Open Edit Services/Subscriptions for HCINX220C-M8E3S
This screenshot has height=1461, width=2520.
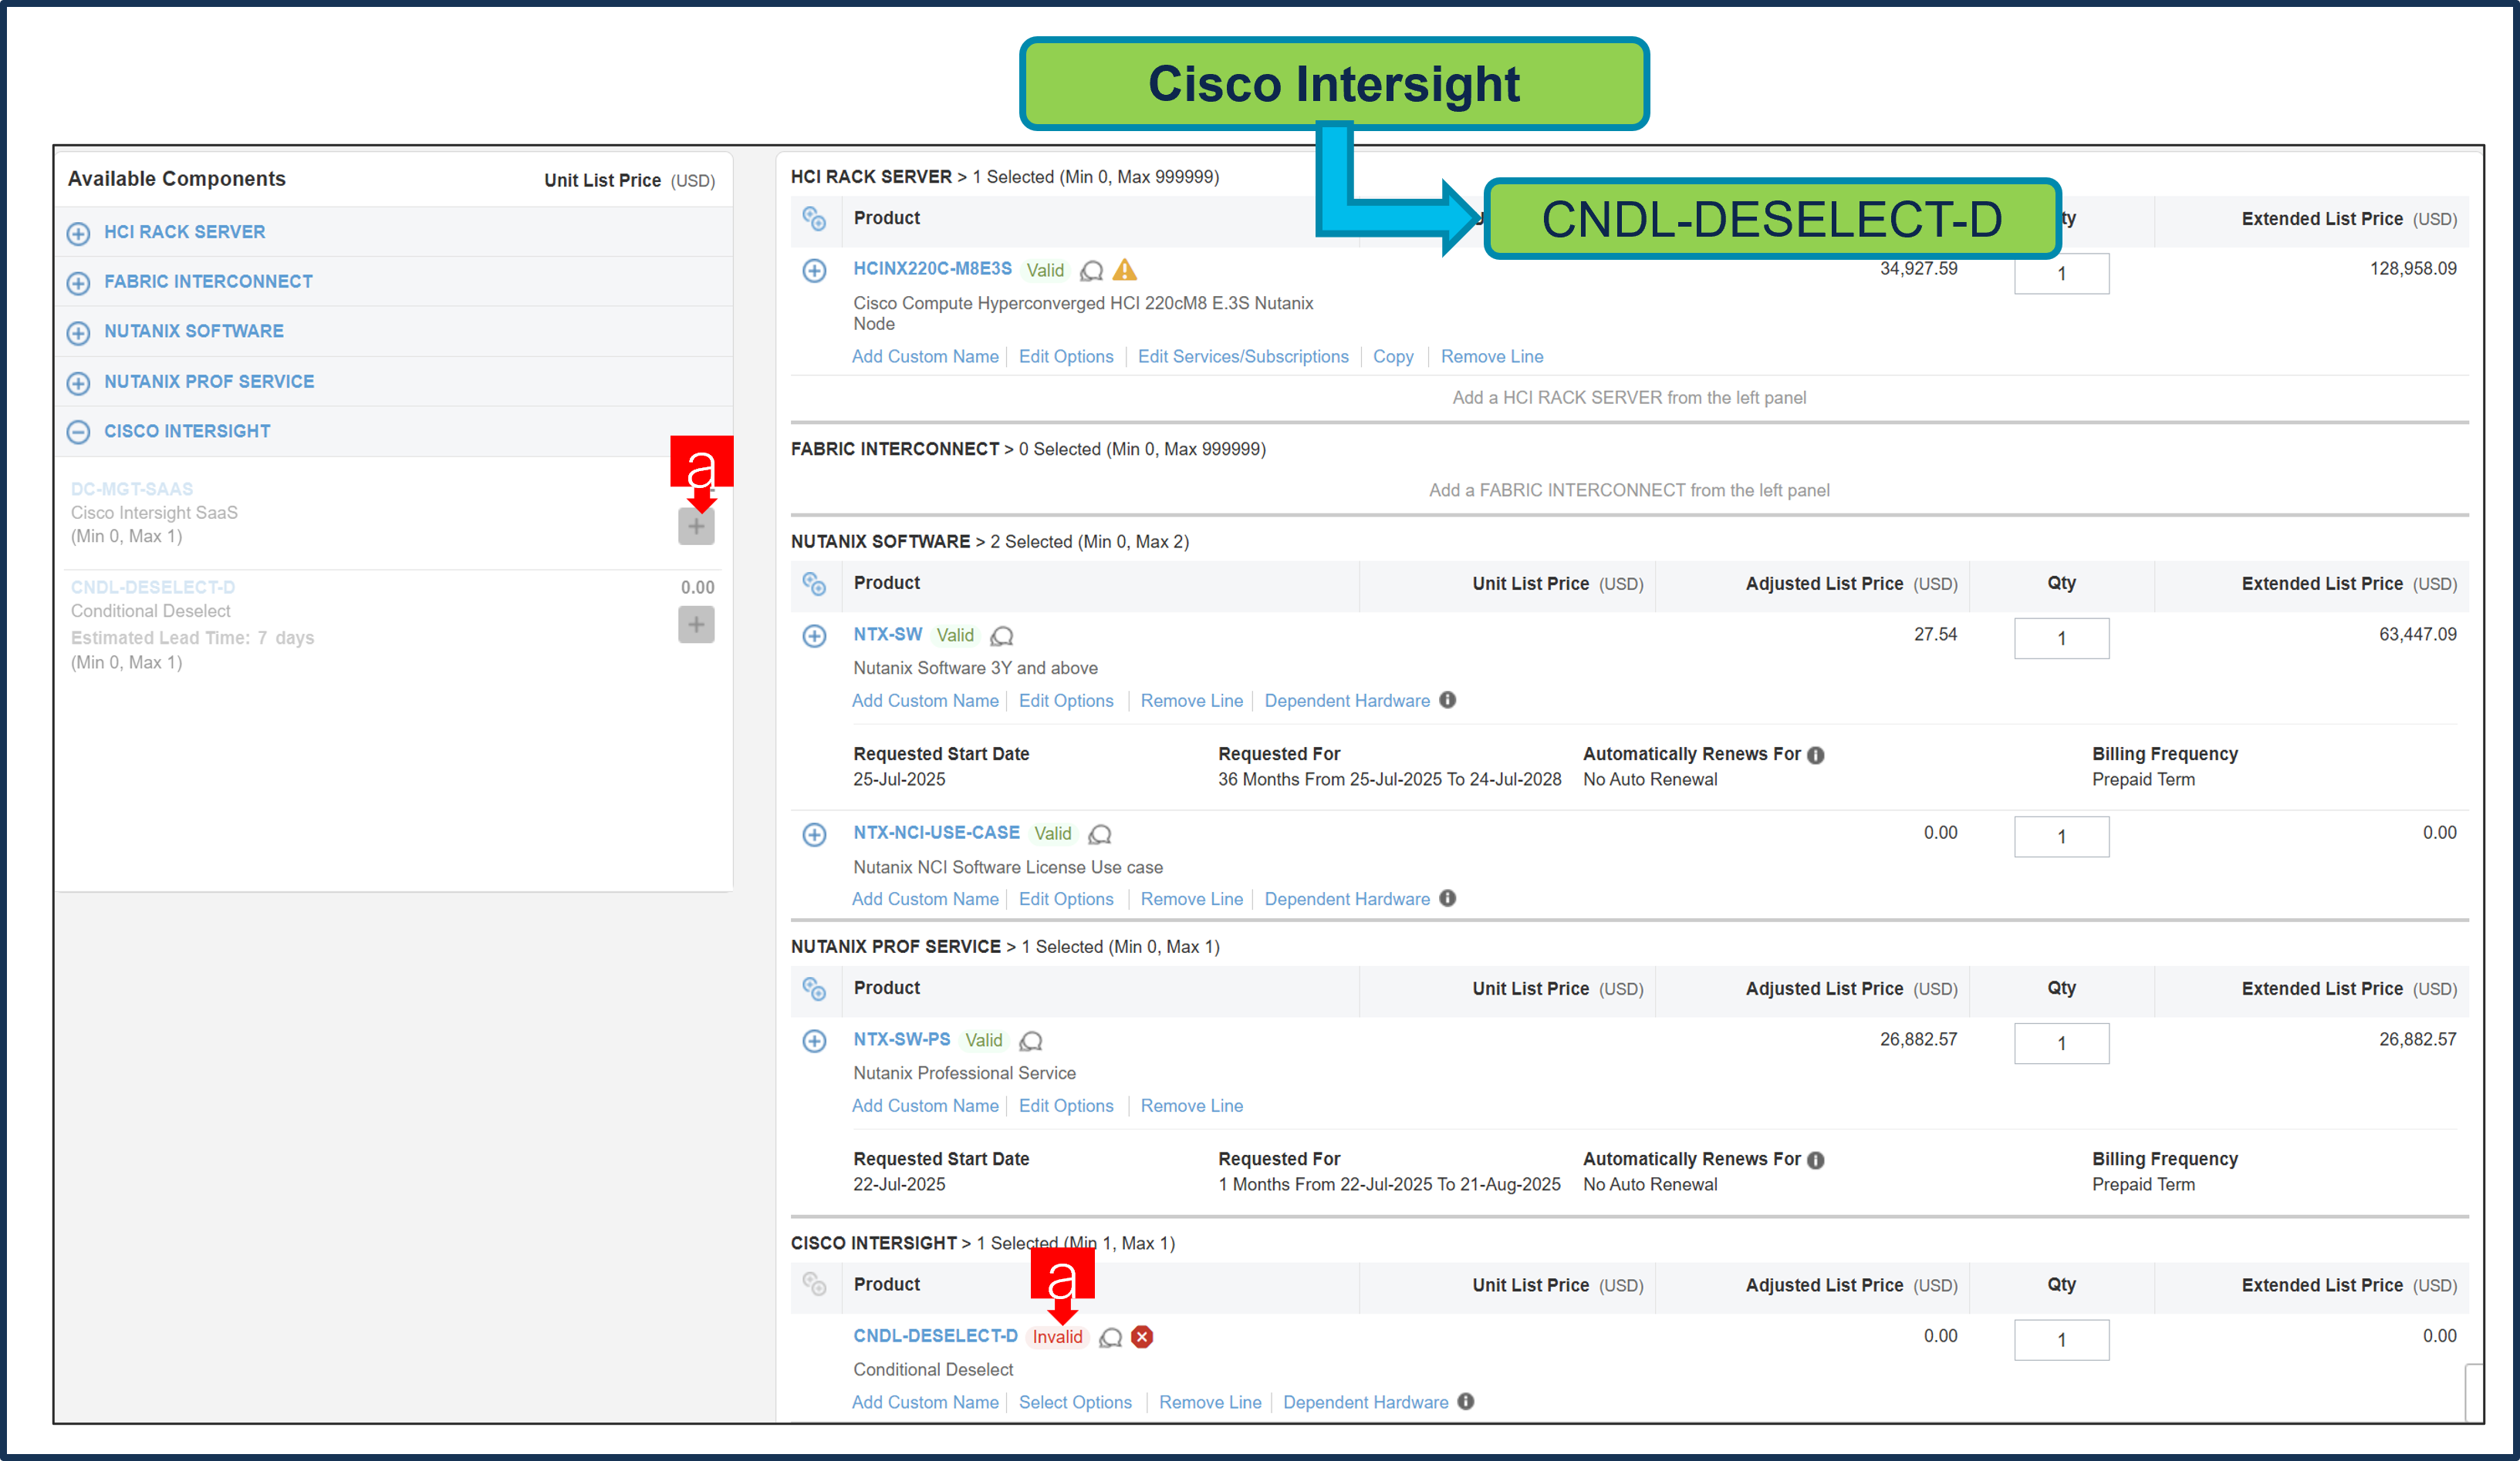pyautogui.click(x=1243, y=357)
